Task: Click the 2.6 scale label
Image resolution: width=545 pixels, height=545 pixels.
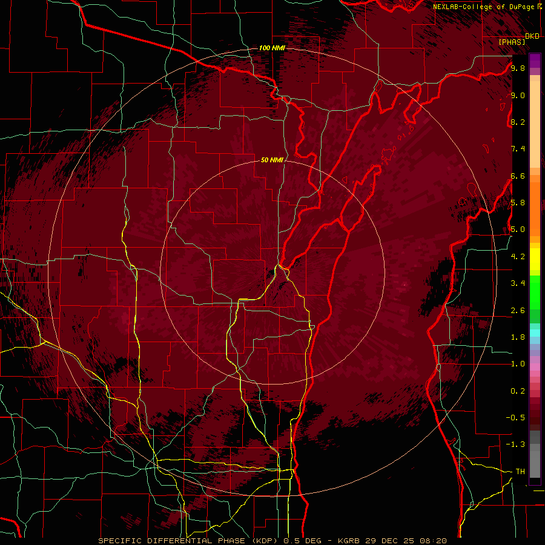Action: [518, 311]
